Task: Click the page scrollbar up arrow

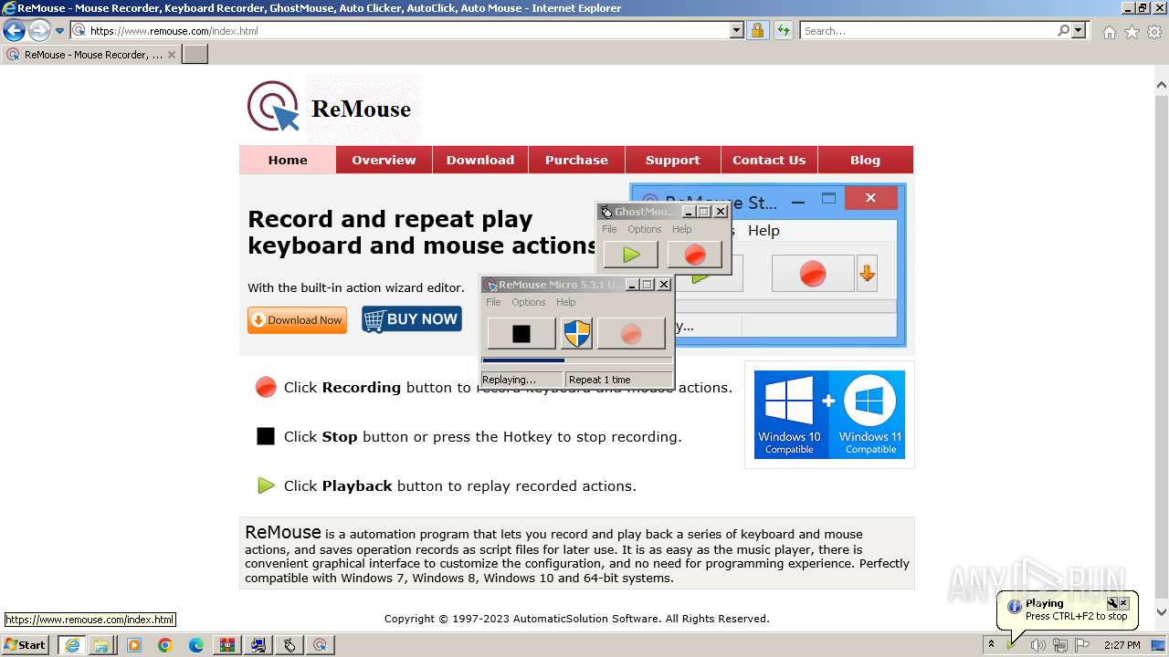Action: 1162,86
